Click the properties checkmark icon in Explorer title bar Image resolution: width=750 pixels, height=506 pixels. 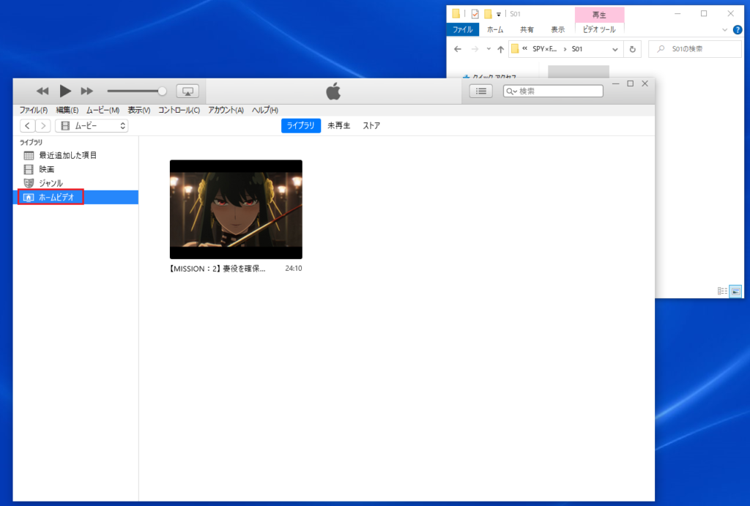tap(475, 14)
